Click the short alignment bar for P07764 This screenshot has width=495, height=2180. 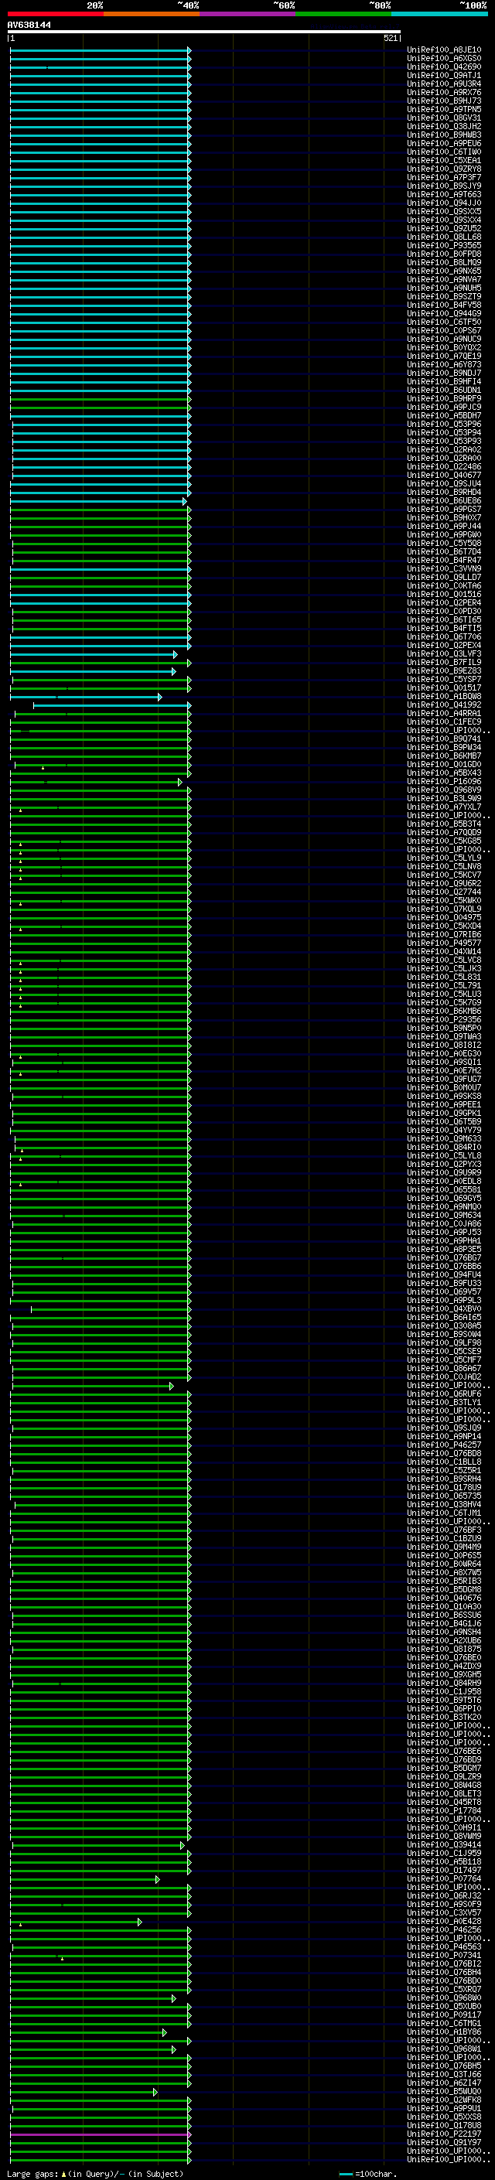[84, 1878]
